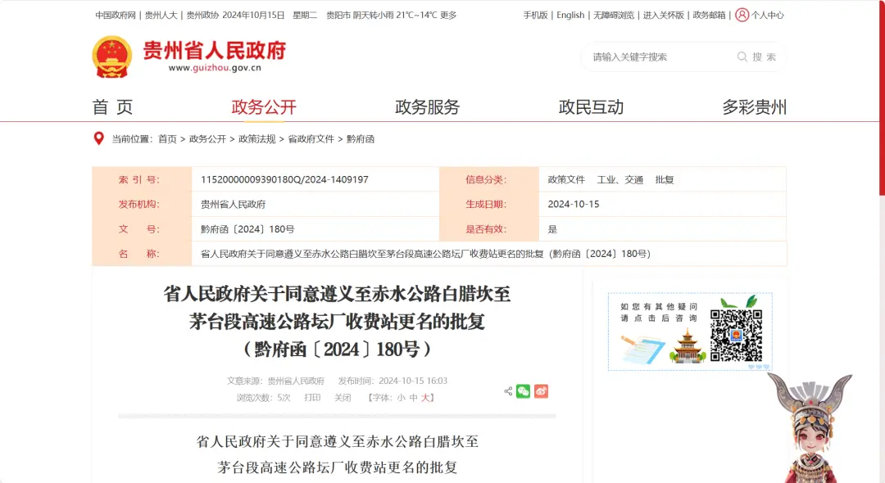
Task: Click the Guizhou government national emblem logo
Action: 111,56
